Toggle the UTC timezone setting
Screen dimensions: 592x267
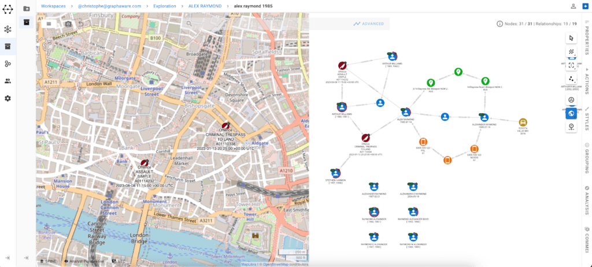[x=119, y=261]
